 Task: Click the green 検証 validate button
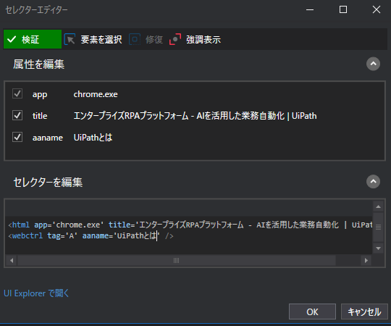[x=33, y=39]
